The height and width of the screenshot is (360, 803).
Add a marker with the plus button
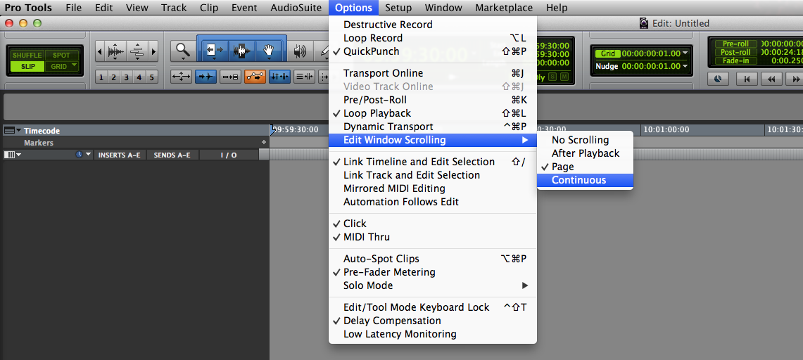264,143
